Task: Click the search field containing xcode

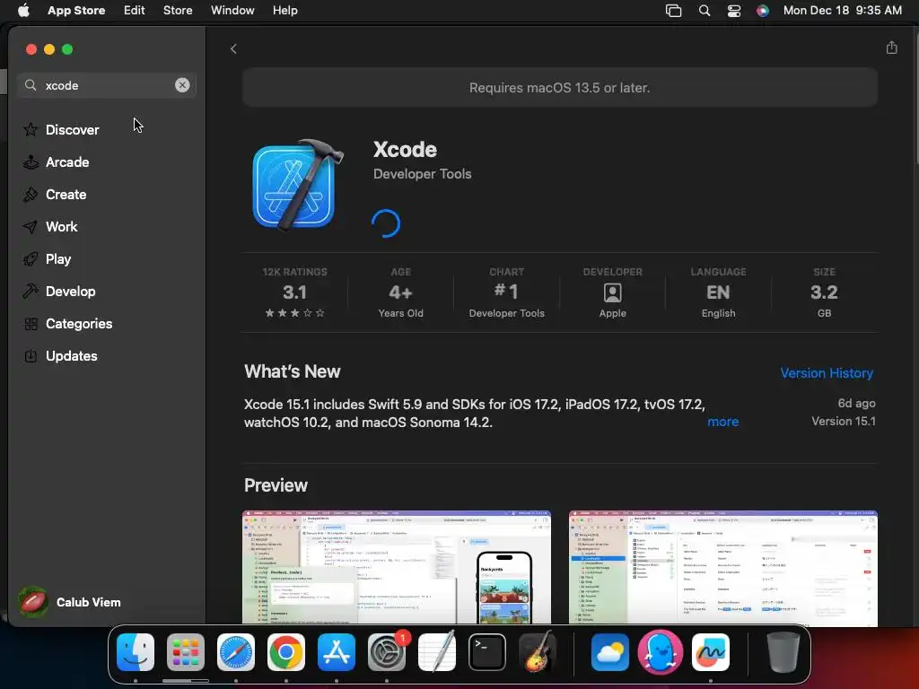Action: pos(106,85)
